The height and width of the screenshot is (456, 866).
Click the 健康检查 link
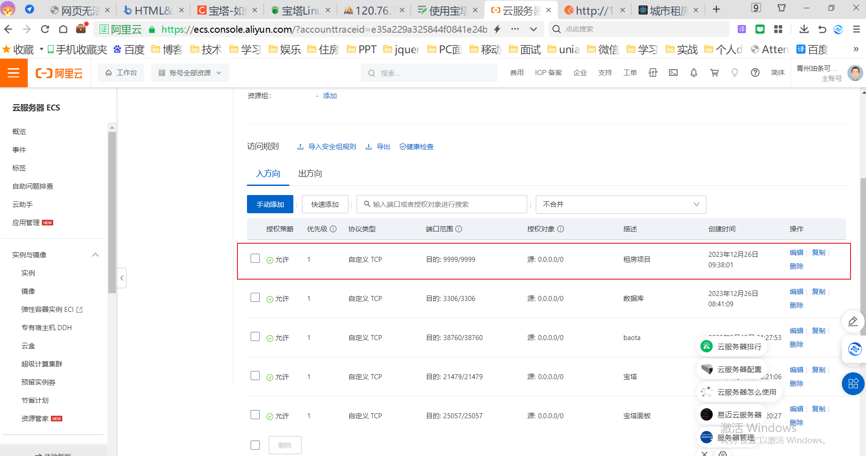[417, 147]
